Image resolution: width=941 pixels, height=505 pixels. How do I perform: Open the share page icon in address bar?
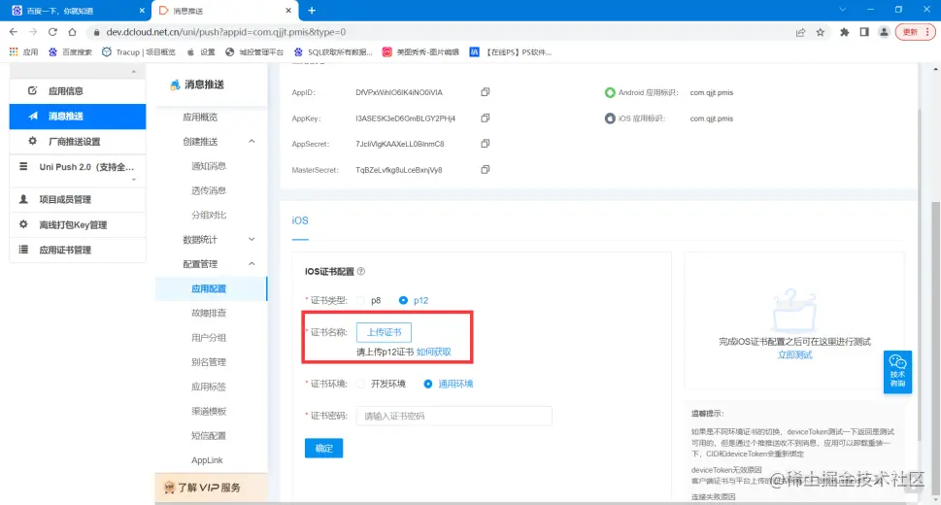[x=800, y=32]
